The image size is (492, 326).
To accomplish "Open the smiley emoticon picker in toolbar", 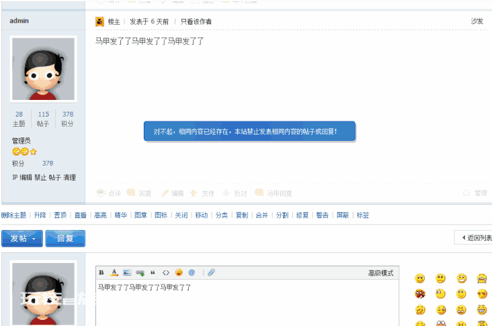I will 179,272.
